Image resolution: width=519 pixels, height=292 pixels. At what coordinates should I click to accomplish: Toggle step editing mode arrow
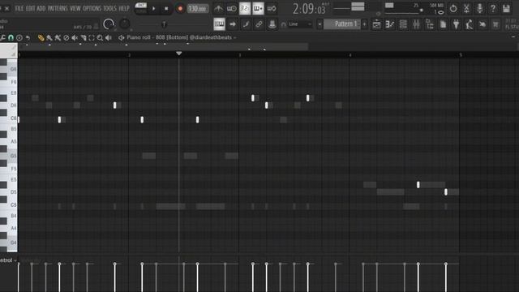click(x=233, y=24)
